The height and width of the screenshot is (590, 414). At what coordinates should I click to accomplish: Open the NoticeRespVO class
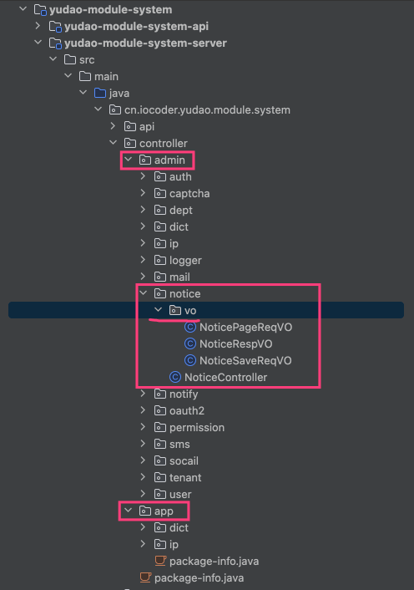click(235, 343)
